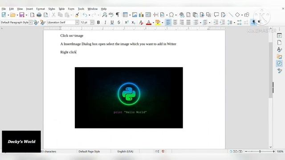
Task: Click the Insert Image icon
Action: pos(134,15)
